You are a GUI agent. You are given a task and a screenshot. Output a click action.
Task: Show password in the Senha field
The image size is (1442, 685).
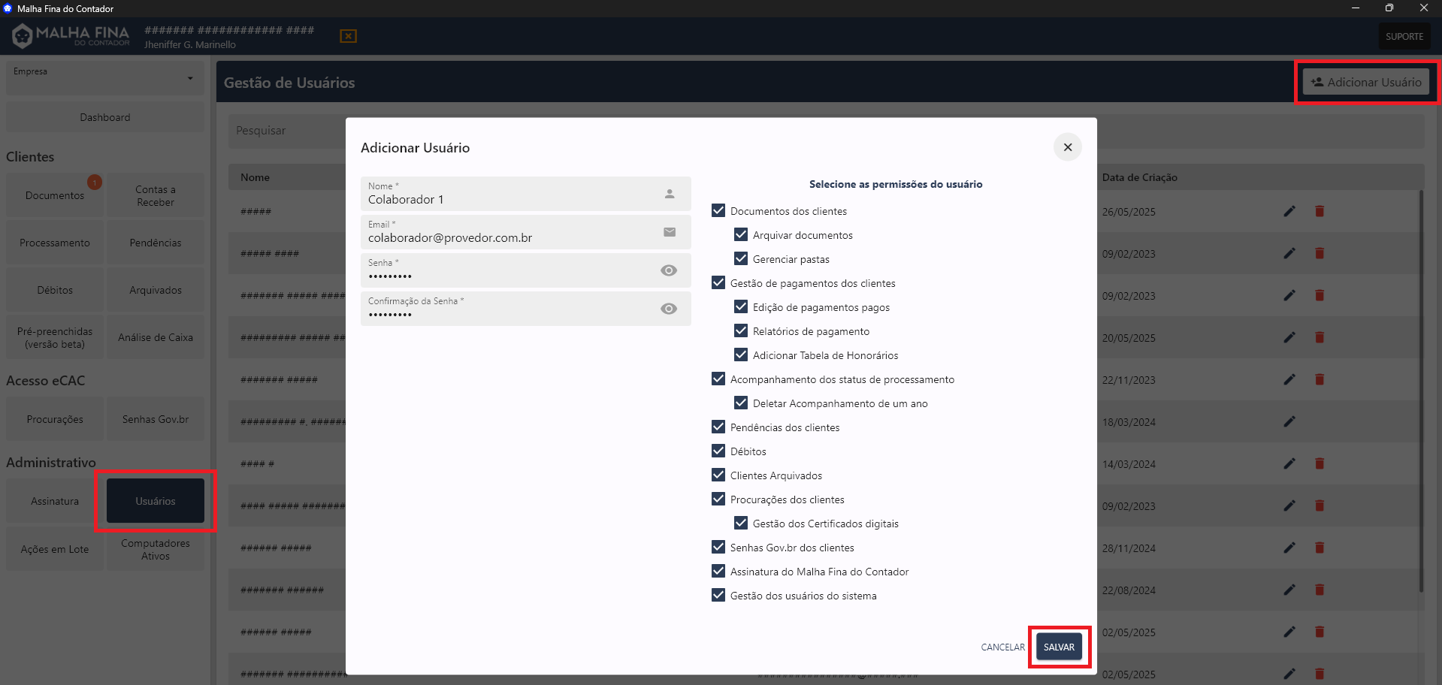tap(668, 270)
